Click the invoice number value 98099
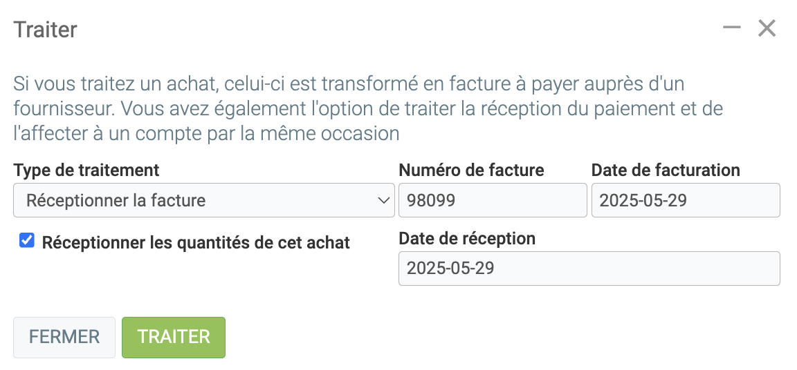797x370 pixels. pyautogui.click(x=427, y=201)
